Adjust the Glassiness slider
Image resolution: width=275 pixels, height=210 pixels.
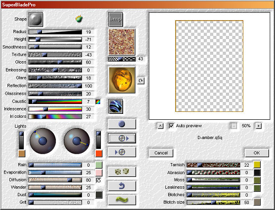[55, 94]
